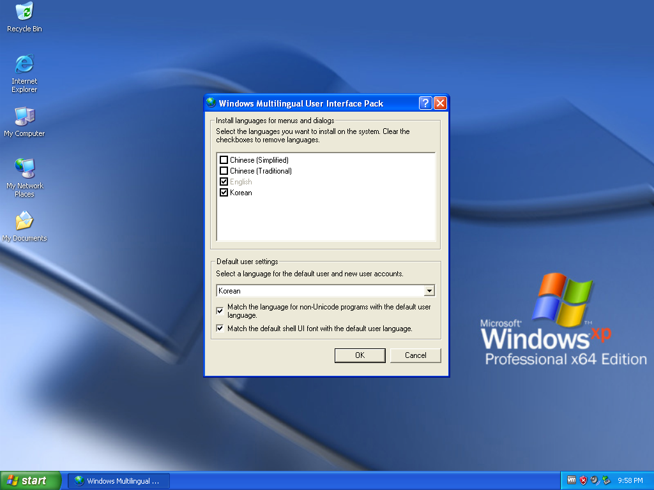Screen dimensions: 654x490
Task: Check the Chinese (Simplified) checkbox
Action: 224,160
